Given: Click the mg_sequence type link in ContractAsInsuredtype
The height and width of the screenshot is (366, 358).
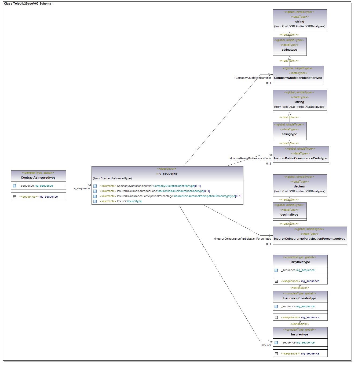Looking at the screenshot, I should (x=44, y=186).
